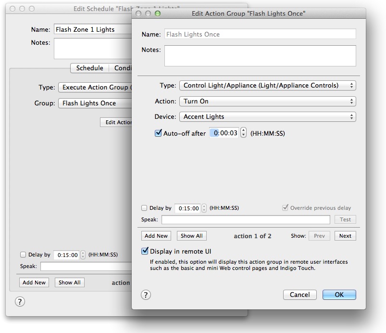Click the Name field in Action Group dialog
386x333 pixels.
pyautogui.click(x=260, y=34)
